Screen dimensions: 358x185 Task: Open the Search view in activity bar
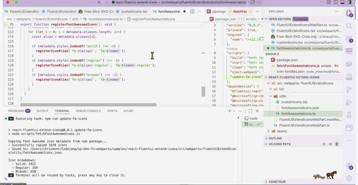pos(349,26)
